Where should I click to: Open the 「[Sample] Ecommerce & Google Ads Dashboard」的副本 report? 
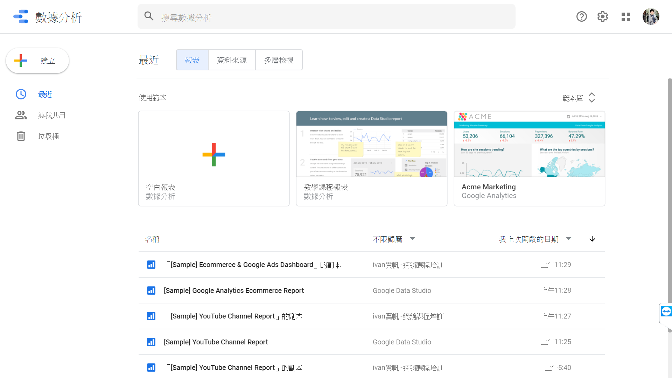click(372, 265)
